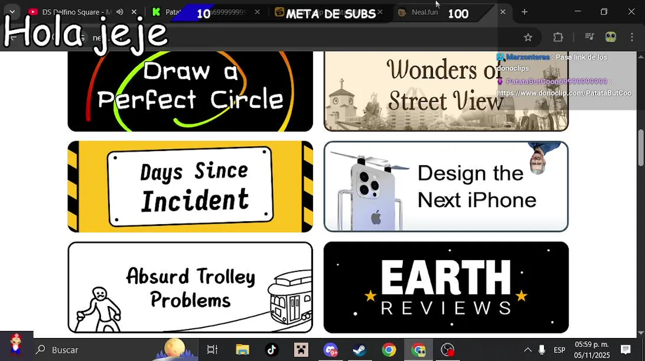Screen dimensions: 645x361
Task: Open the clock showing 05:59 p. m.
Action: coord(592,350)
